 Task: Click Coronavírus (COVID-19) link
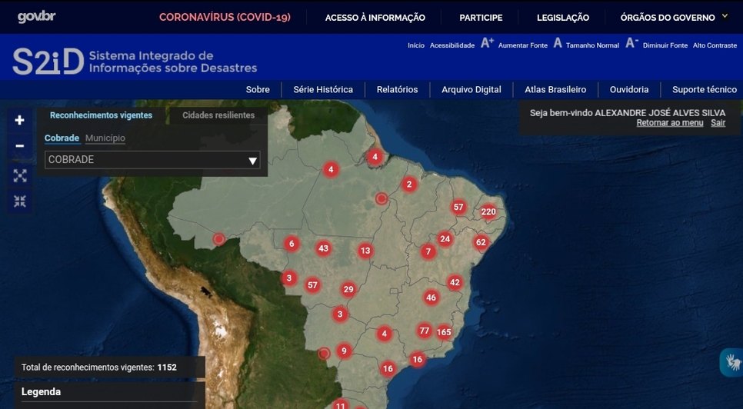coord(225,18)
